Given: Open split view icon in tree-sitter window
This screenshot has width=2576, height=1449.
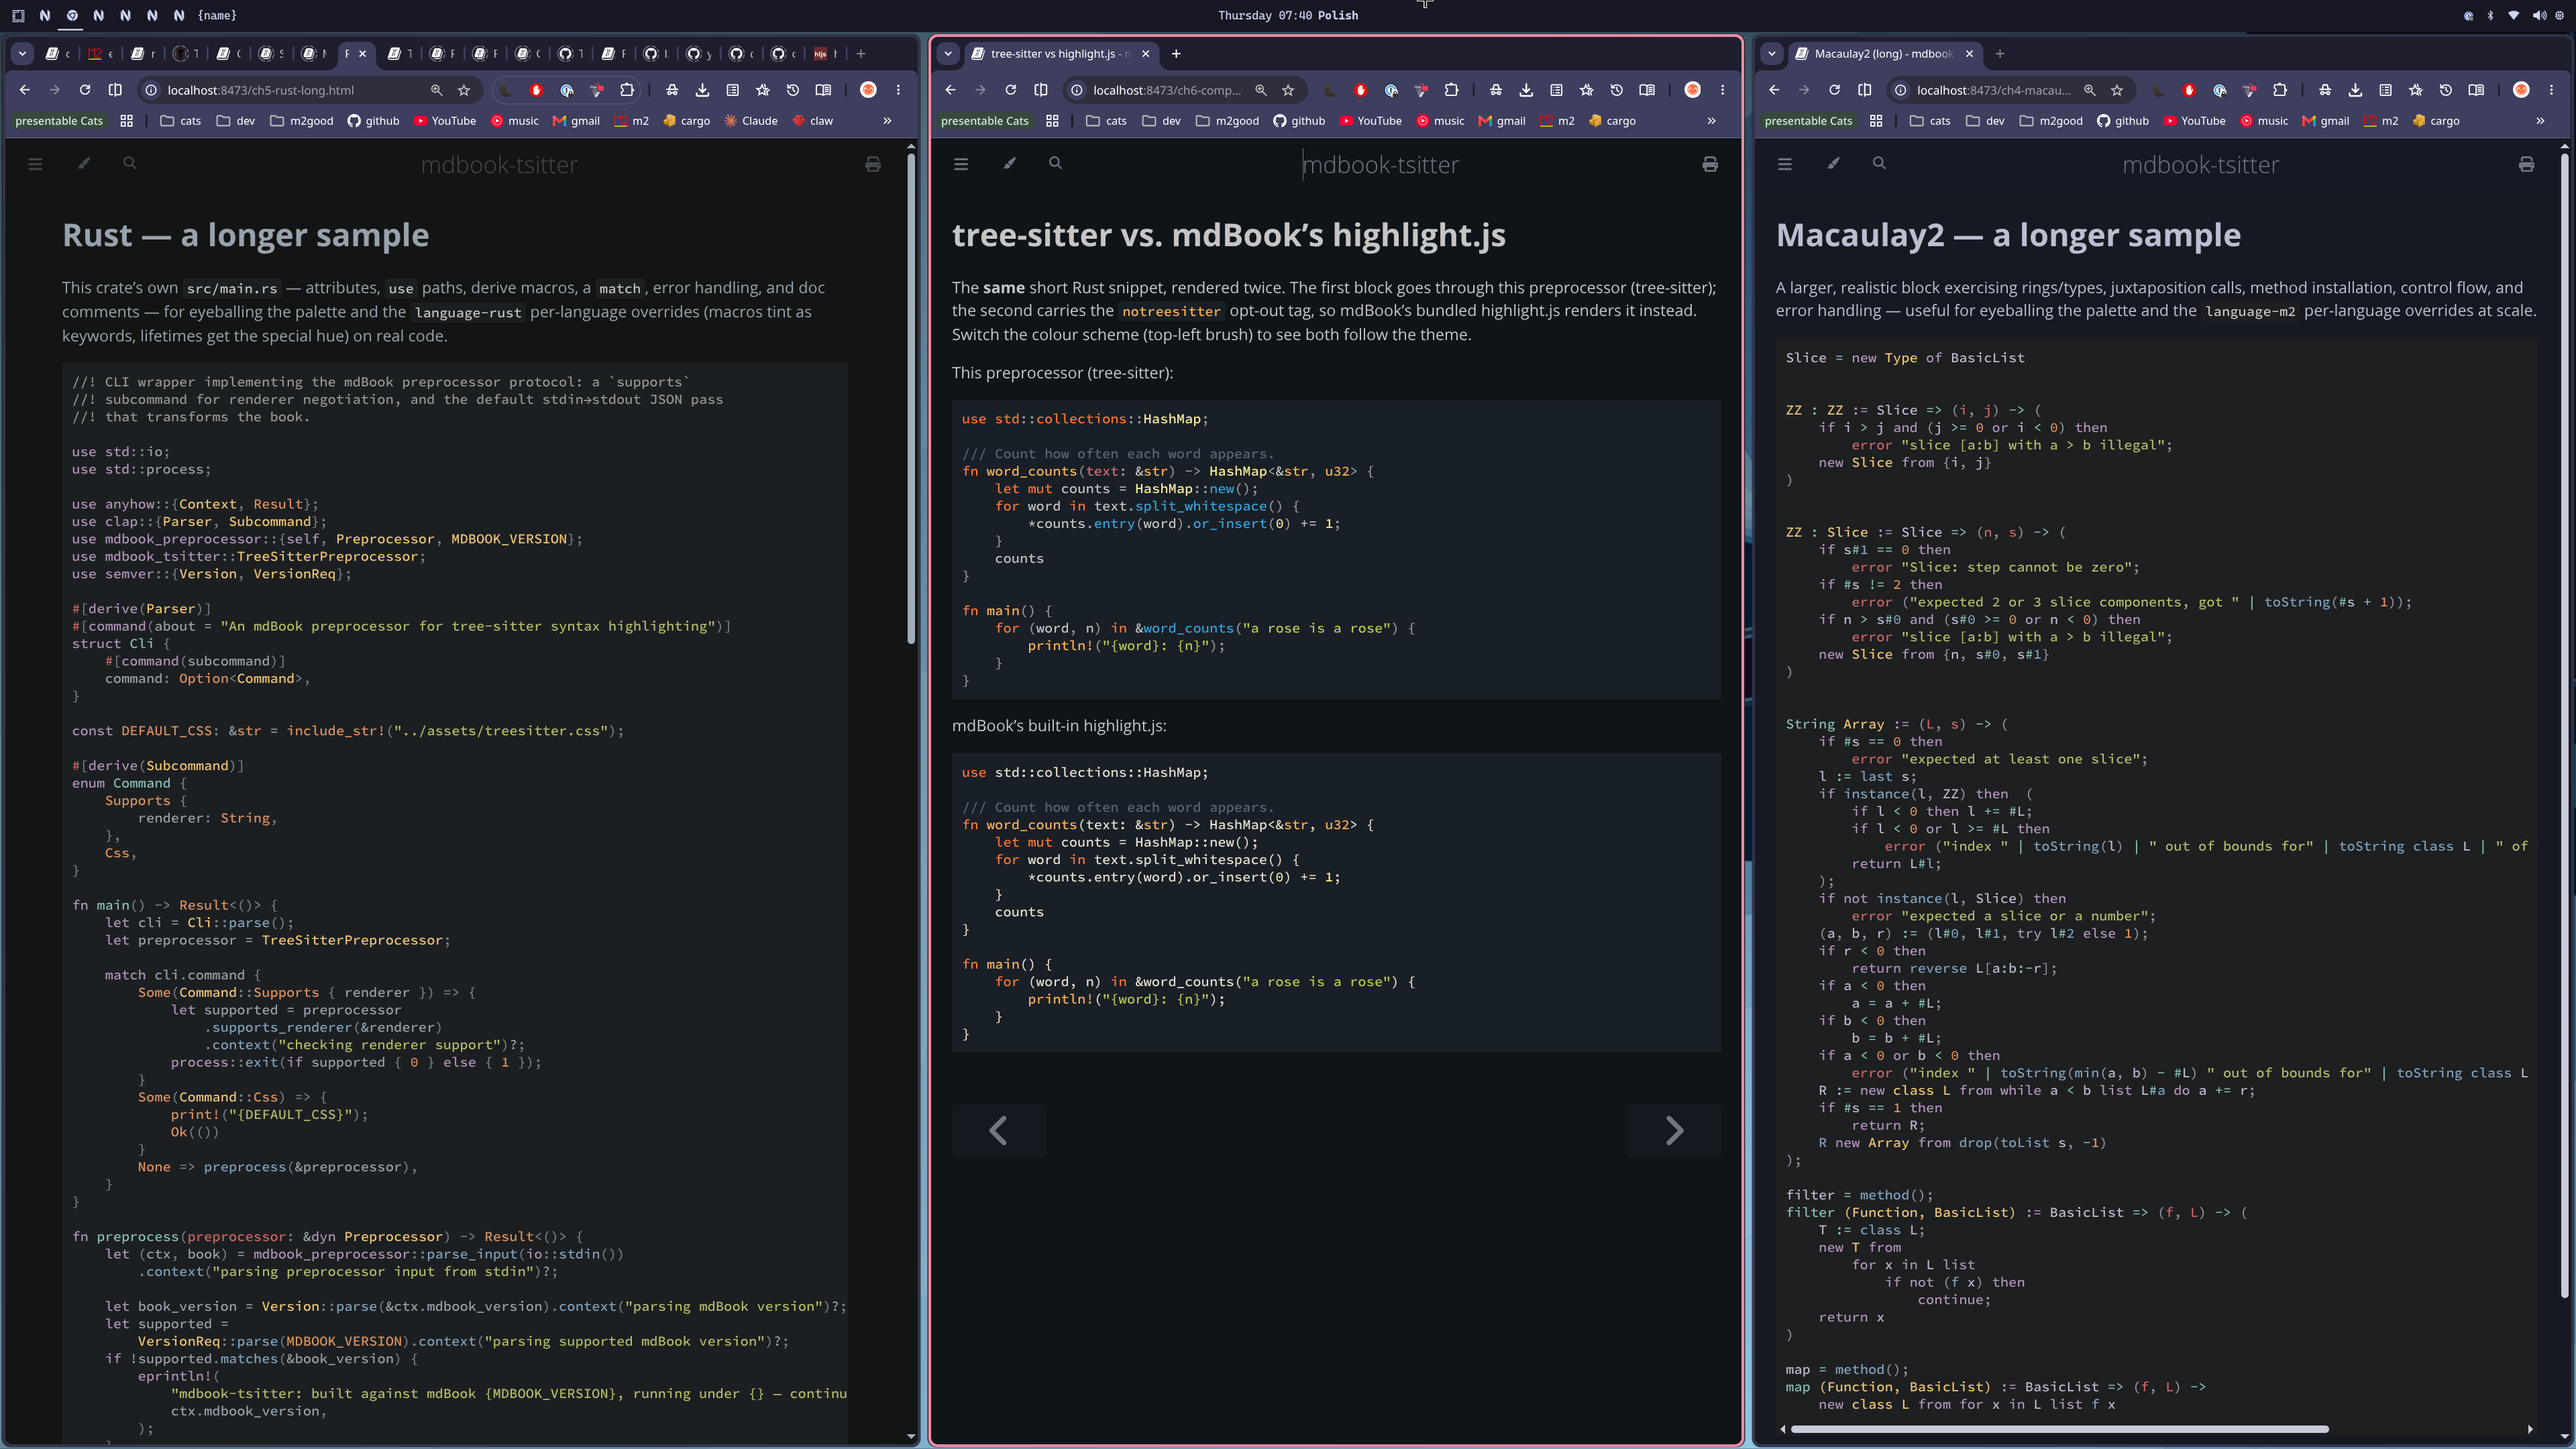Looking at the screenshot, I should point(1041,90).
